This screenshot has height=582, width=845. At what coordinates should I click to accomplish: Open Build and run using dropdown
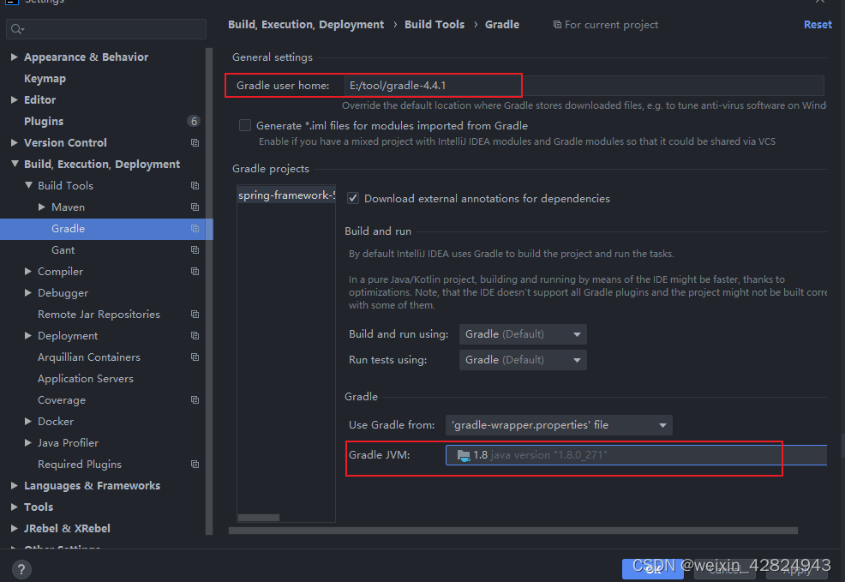pos(523,334)
